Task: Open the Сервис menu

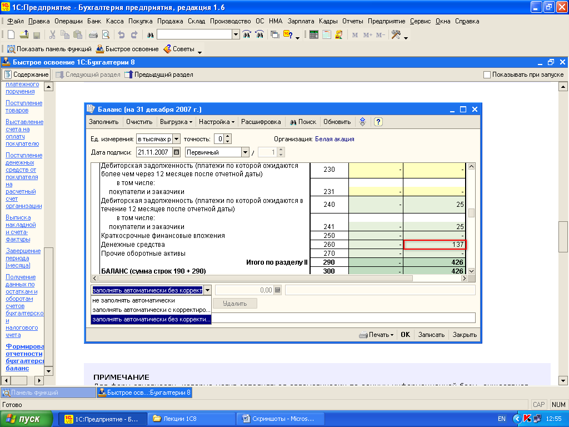Action: tap(420, 21)
